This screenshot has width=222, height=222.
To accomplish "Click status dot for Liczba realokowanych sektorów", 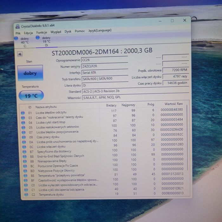I will (x=23, y=127).
